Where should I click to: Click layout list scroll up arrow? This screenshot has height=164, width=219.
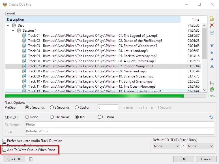204,25
